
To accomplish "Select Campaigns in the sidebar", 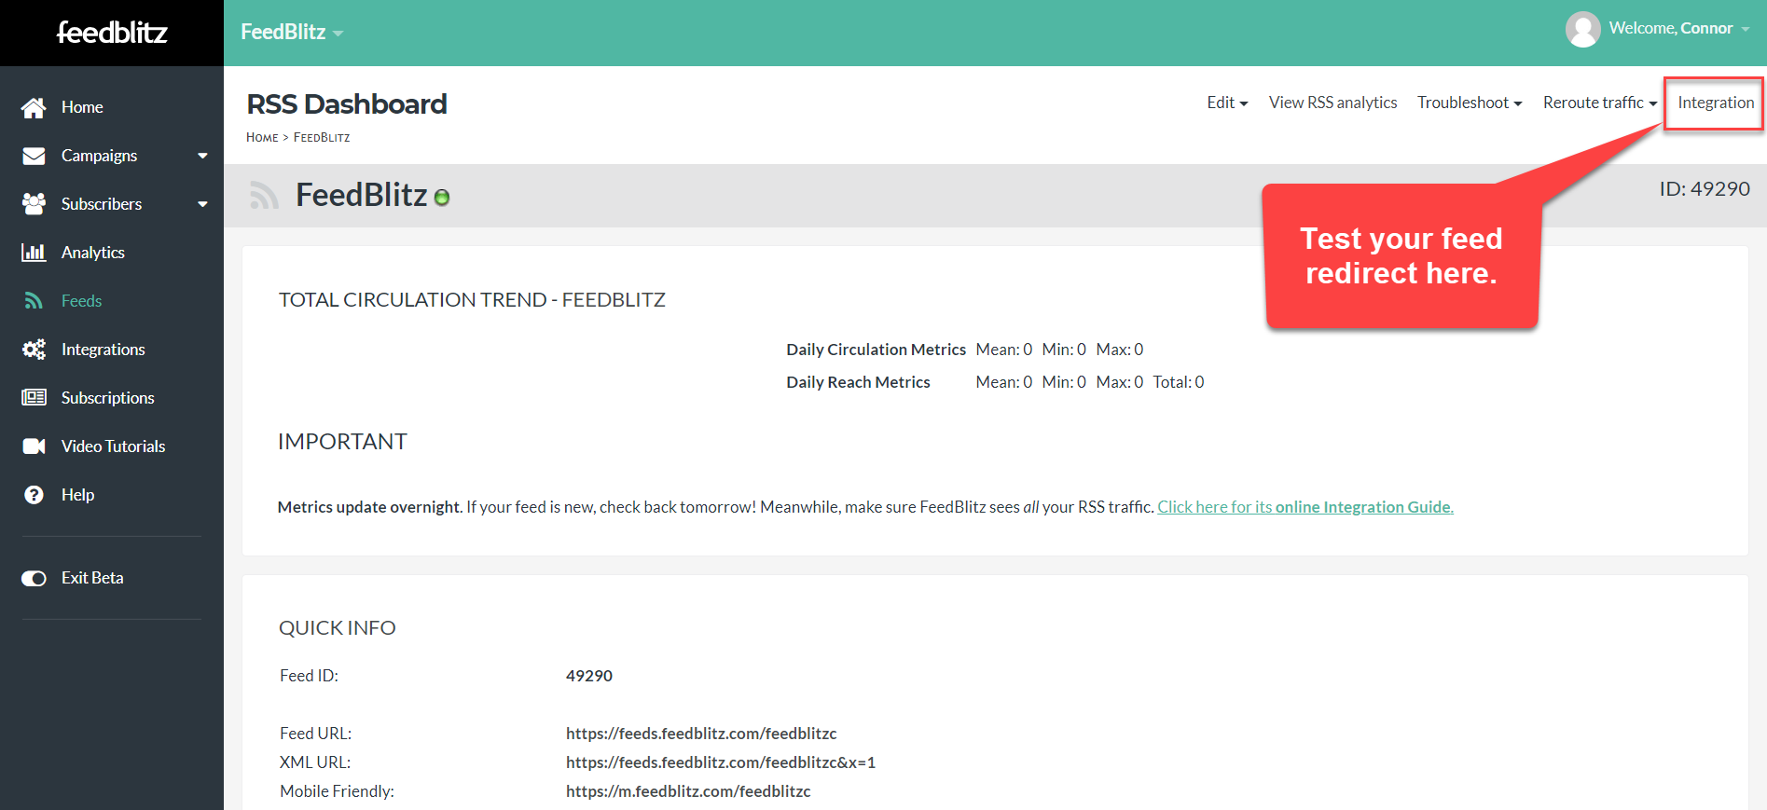I will 99,156.
